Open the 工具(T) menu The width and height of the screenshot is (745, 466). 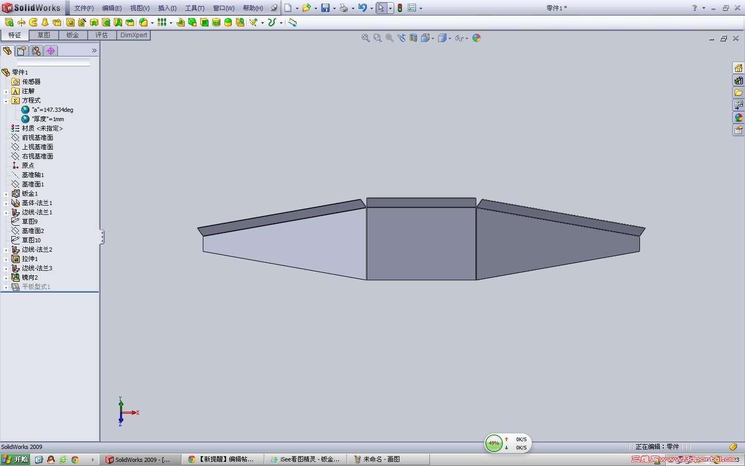pos(195,8)
